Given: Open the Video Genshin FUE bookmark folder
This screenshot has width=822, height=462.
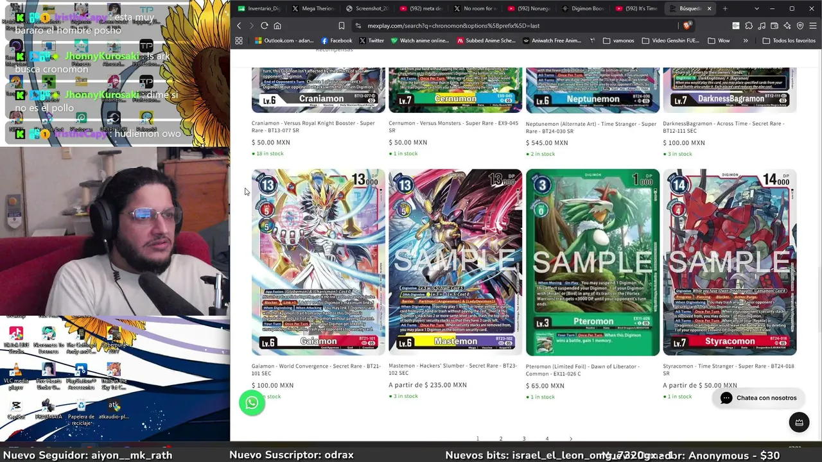Looking at the screenshot, I should point(670,40).
